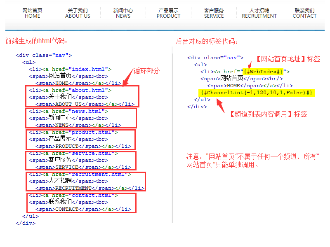
Task: Open the 网站首页 HOME nav item
Action: click(32, 13)
